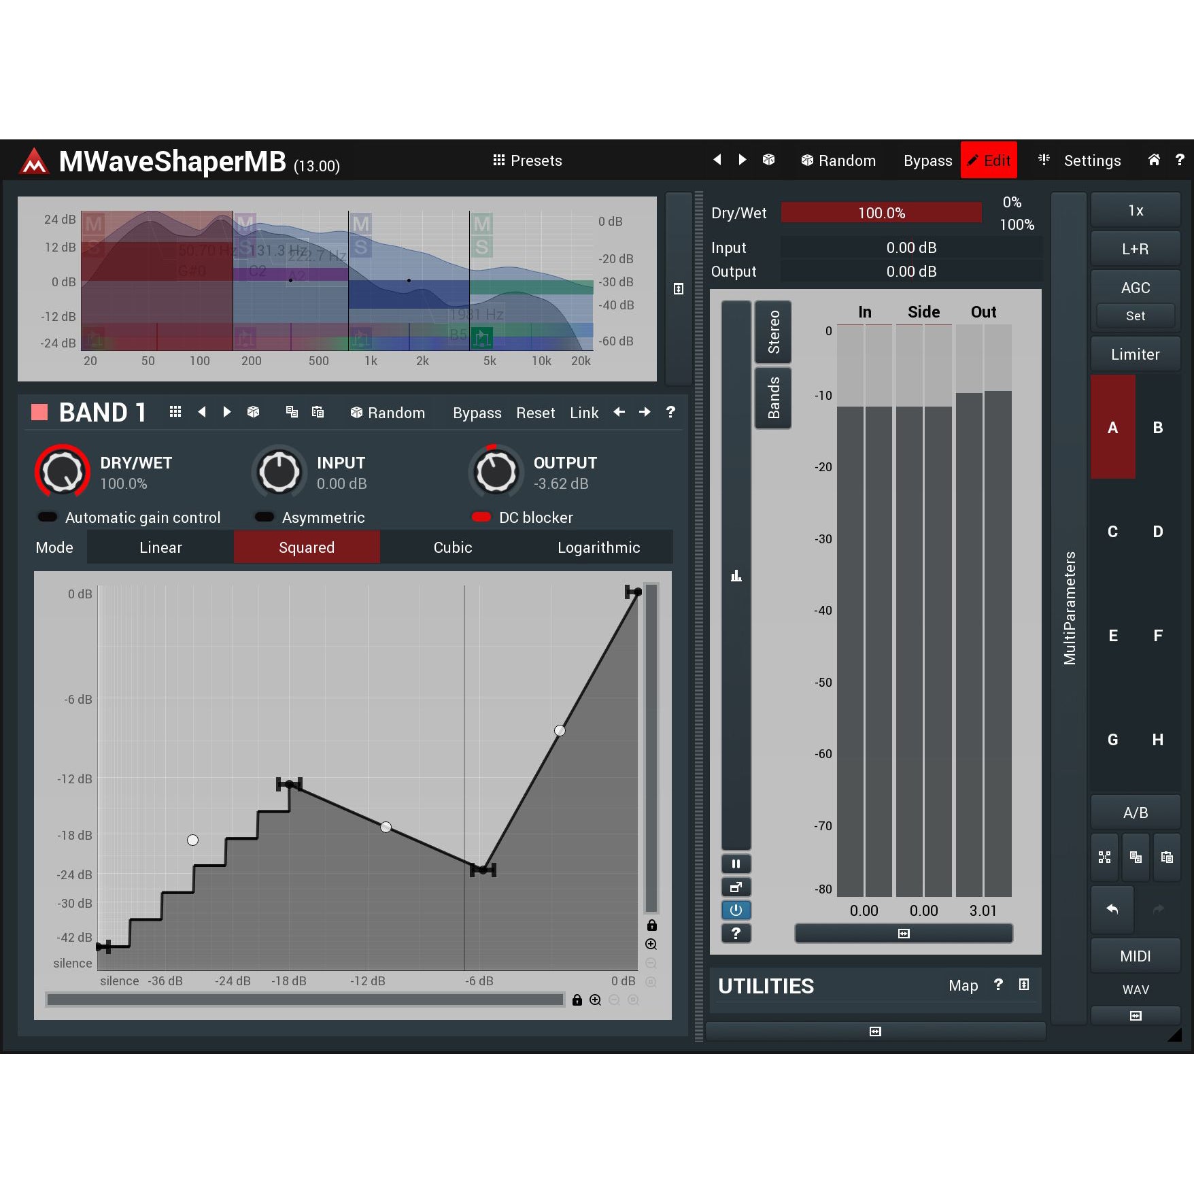
Task: Click the Band 1 paste icon
Action: click(x=318, y=412)
